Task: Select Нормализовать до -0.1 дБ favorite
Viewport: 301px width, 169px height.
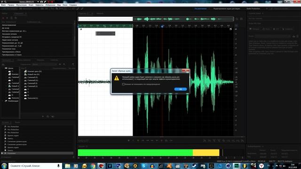Action: coord(12,43)
